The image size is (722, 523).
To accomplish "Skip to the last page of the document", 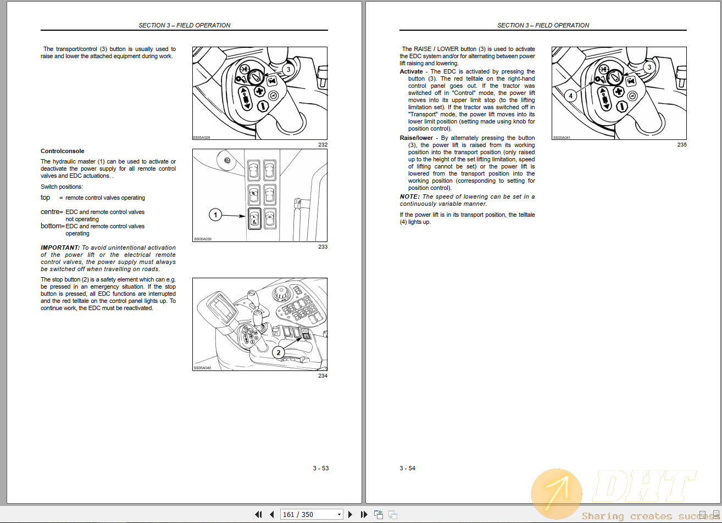I will coord(364,514).
